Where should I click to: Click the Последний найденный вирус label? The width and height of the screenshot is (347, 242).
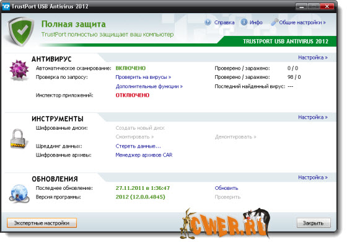pyautogui.click(x=250, y=86)
